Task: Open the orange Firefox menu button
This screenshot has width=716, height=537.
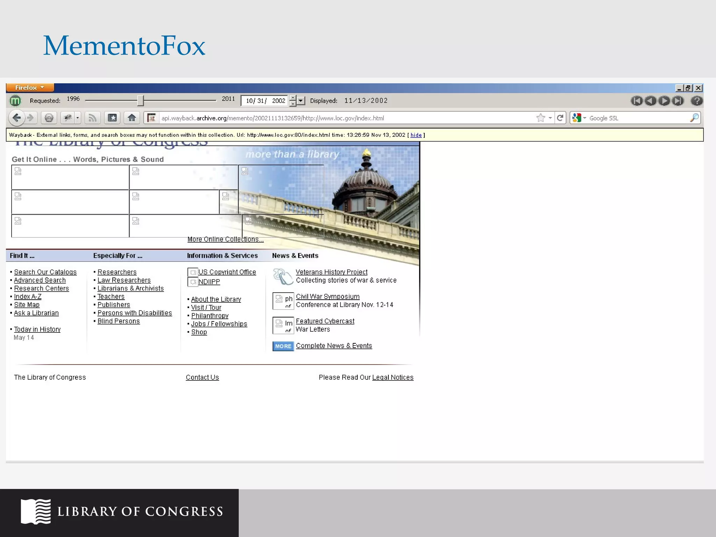Action: click(30, 87)
